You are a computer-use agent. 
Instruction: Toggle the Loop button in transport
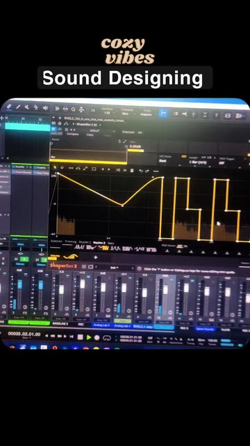[106, 338]
